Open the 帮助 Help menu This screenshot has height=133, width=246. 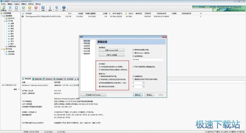coord(38,4)
